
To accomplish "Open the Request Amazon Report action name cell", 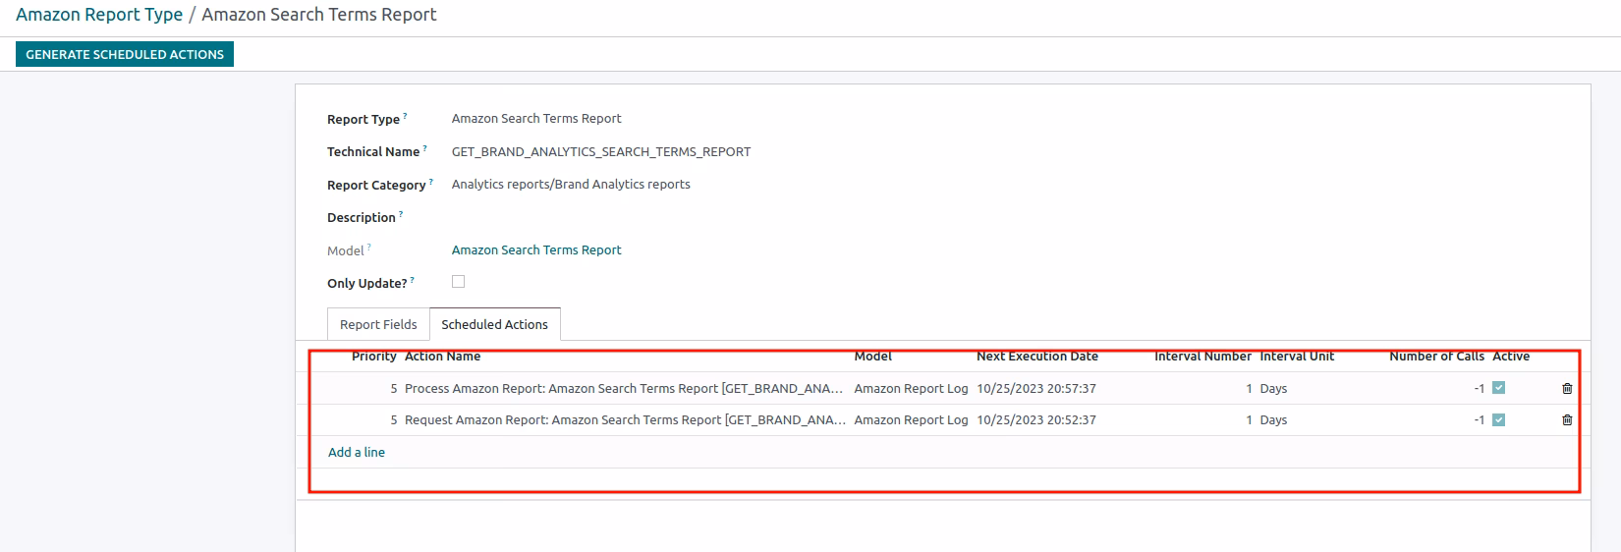I will (625, 420).
